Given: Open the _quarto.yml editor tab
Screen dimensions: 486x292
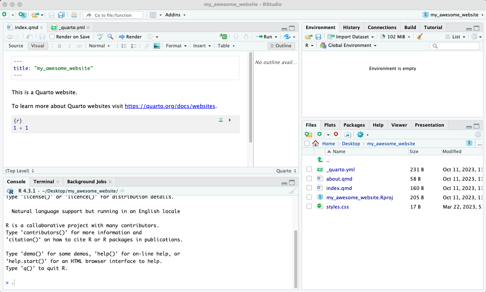Looking at the screenshot, I should tap(72, 28).
